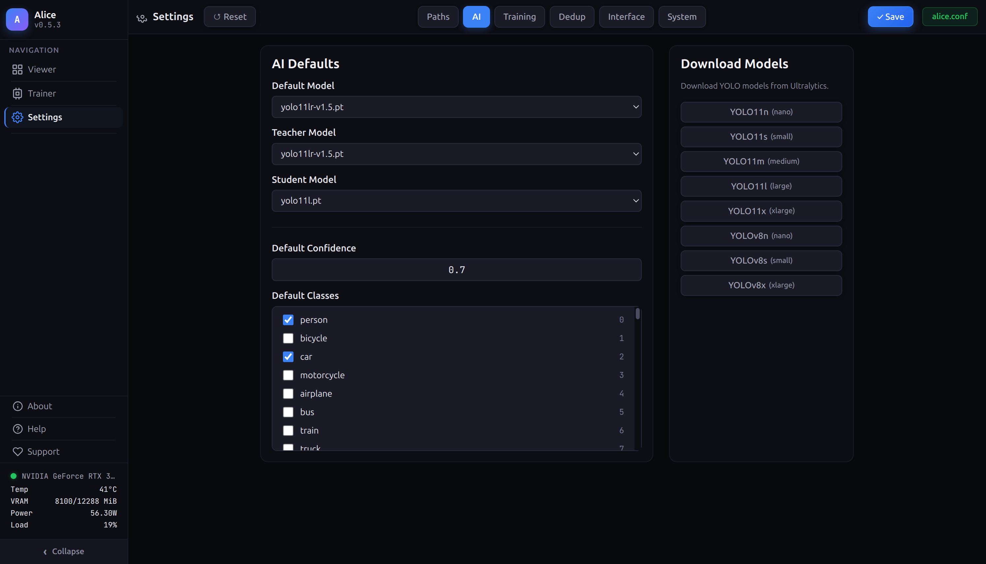The image size is (986, 564).
Task: Open Trainer using its sidebar icon
Action: pyautogui.click(x=17, y=93)
